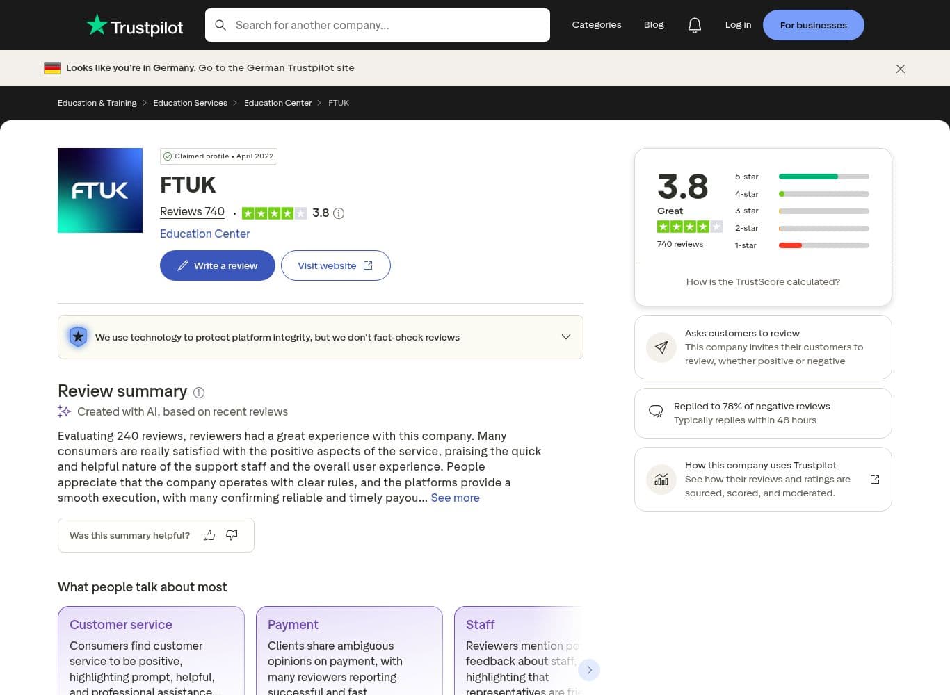Screen dimensions: 950x695
Task: Click the FTUK breadcrumb text
Action: click(x=339, y=103)
